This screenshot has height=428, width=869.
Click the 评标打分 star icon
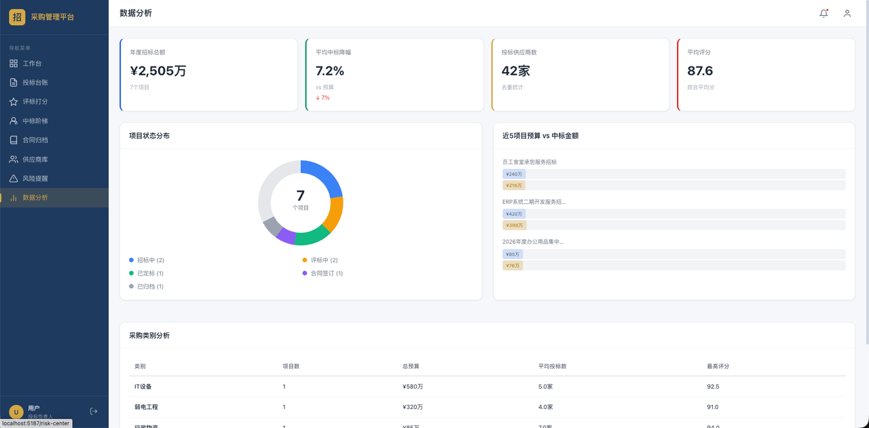point(14,102)
